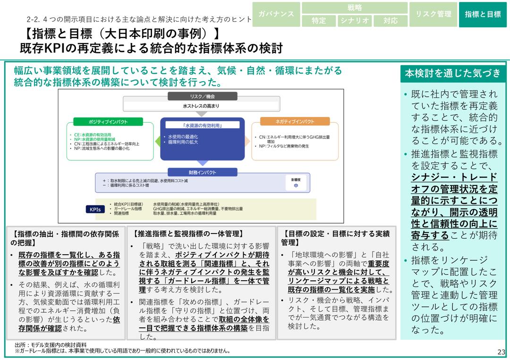Click the line ＋：取水制限による売上減の回避
The image size is (510, 360).
pyautogui.click(x=145, y=181)
